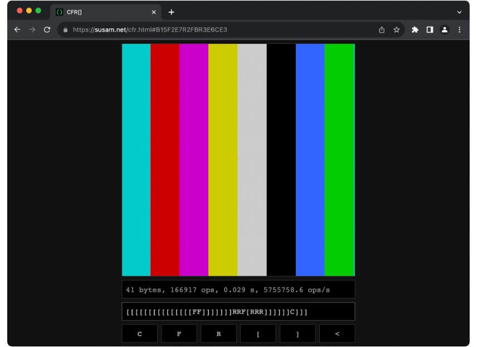Bookmark this page with star icon
The image size is (478, 347).
tap(397, 30)
